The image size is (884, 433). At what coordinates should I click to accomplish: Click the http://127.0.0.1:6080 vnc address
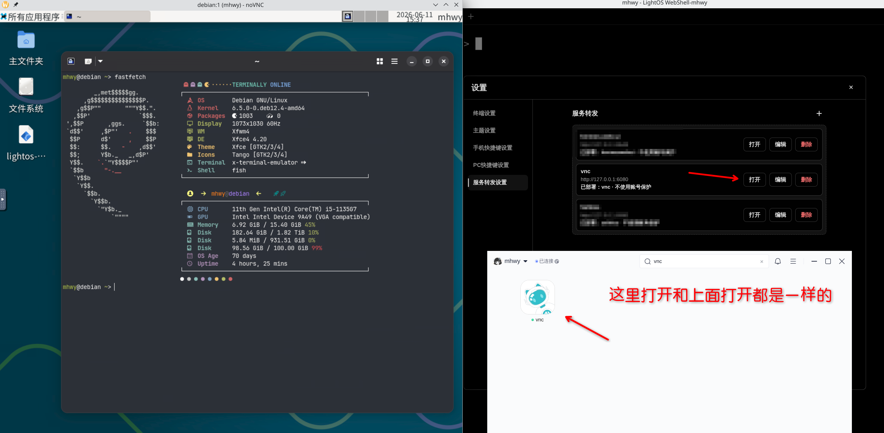pyautogui.click(x=604, y=179)
